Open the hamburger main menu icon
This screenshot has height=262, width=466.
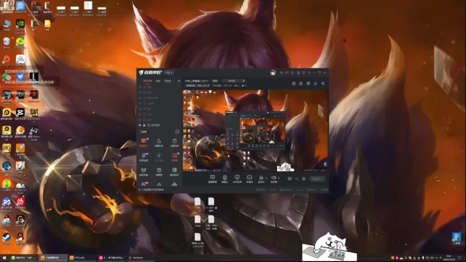[x=309, y=73]
